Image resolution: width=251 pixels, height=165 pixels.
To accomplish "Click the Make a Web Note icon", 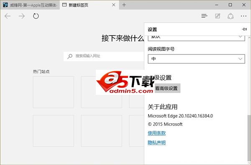I will pyautogui.click(x=218, y=16).
